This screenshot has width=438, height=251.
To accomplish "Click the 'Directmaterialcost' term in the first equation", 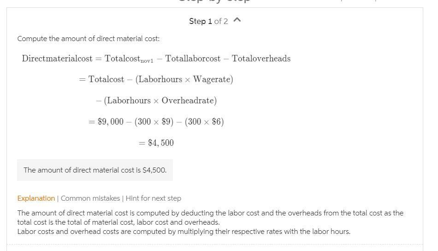I will 56,59.
